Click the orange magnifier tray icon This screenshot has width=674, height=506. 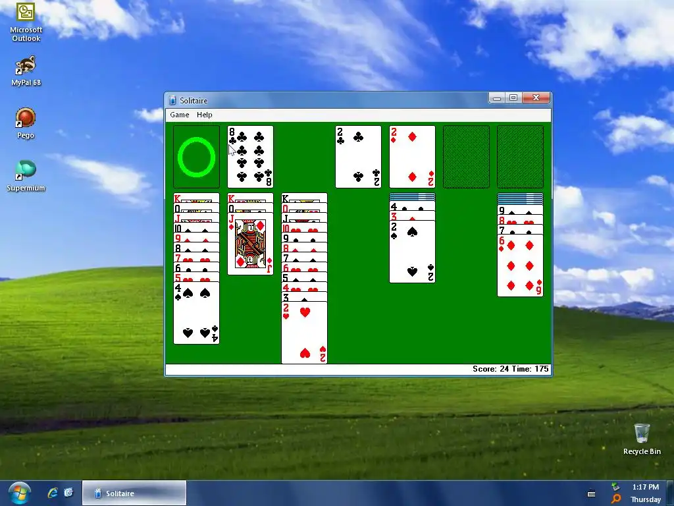[616, 499]
